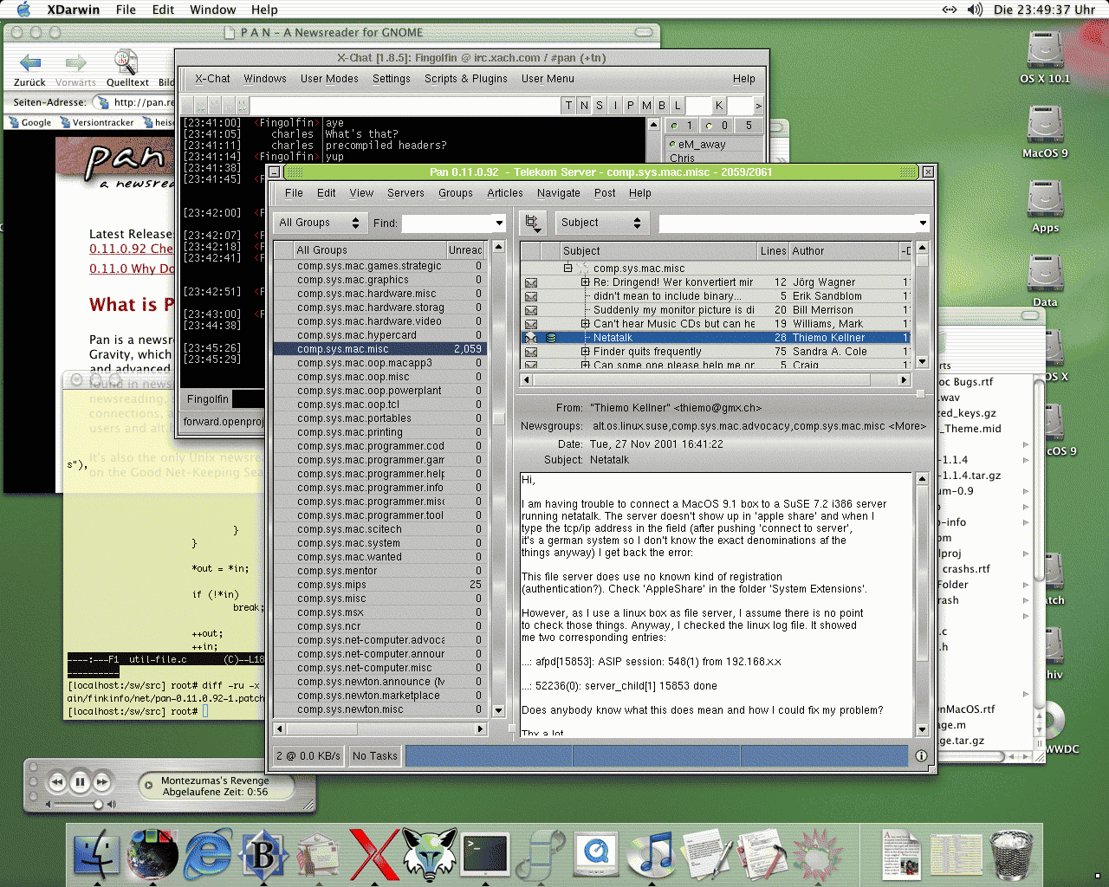The width and height of the screenshot is (1109, 887).
Task: Open the Trash in the dock
Action: coord(1011,854)
